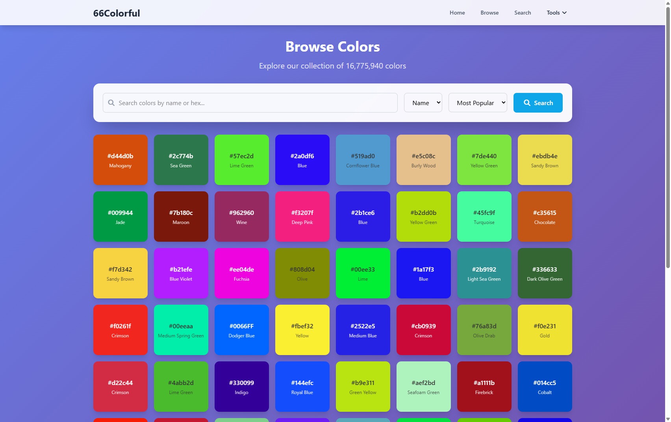Select the #144efc Royal Blue swatch

302,387
